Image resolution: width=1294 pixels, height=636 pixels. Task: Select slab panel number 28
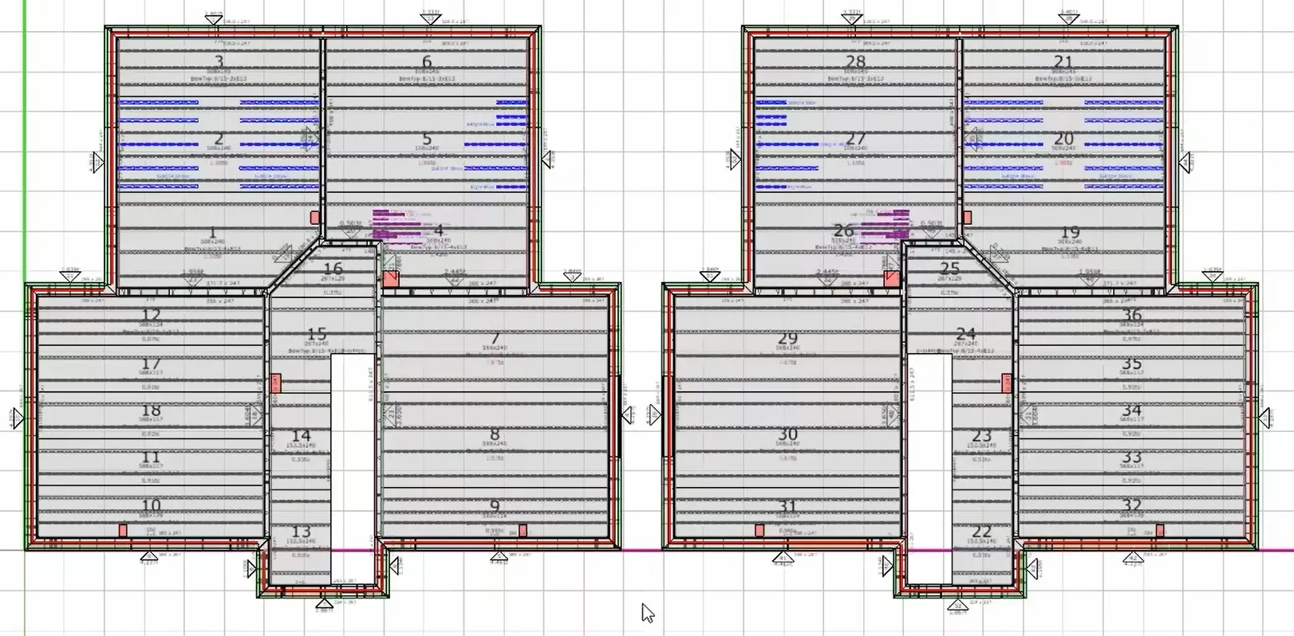pos(855,61)
